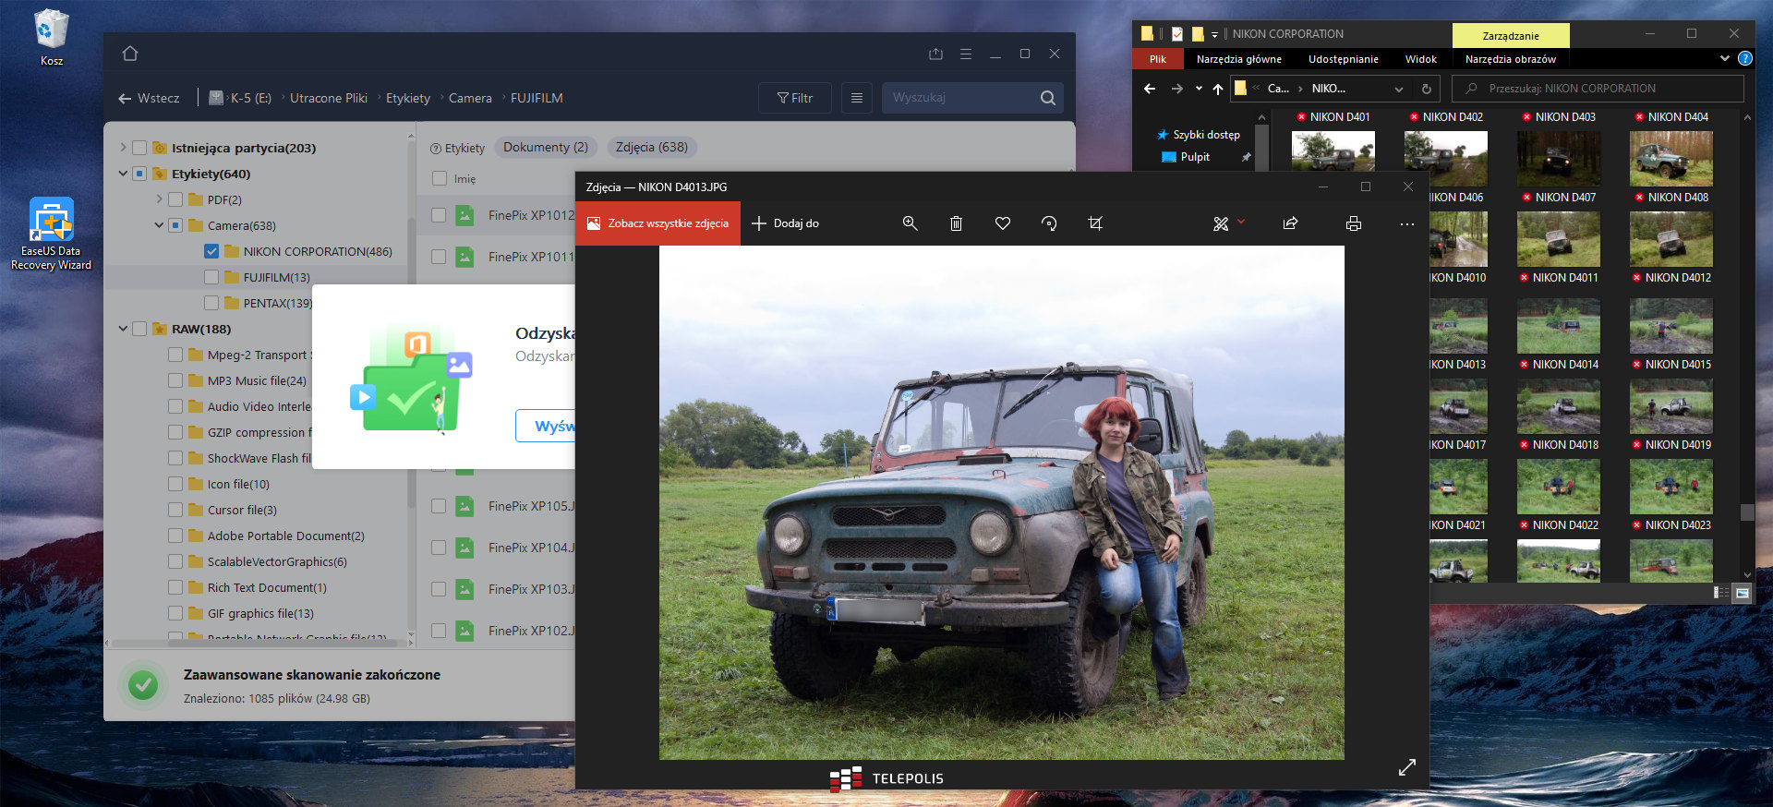Image resolution: width=1773 pixels, height=807 pixels.
Task: Click Zobacz wszystkie zdjęcia button
Action: point(657,223)
